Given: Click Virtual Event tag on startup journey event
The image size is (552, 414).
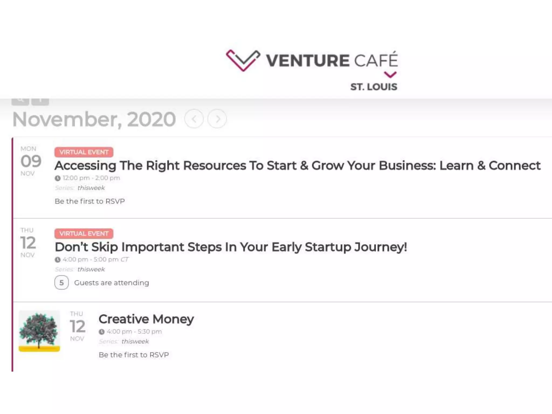Looking at the screenshot, I should pos(84,233).
